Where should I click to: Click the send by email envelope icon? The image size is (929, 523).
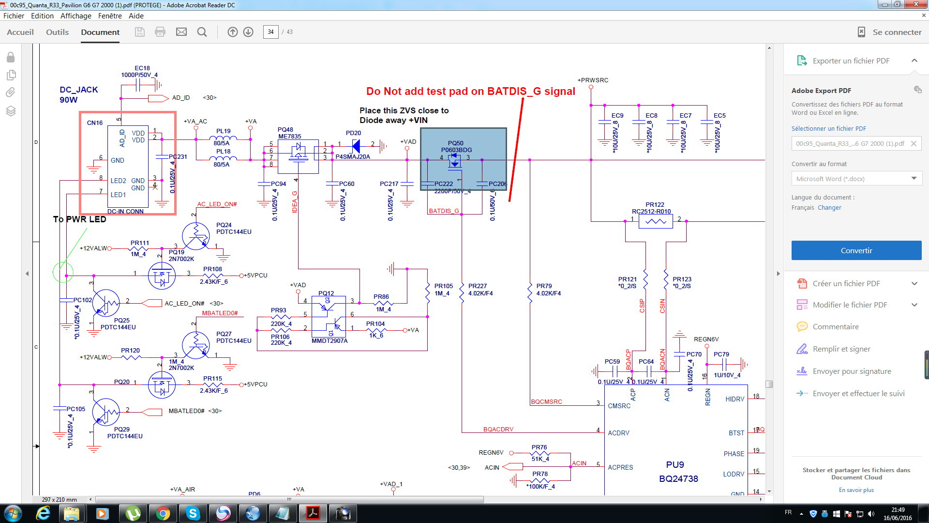pos(181,32)
